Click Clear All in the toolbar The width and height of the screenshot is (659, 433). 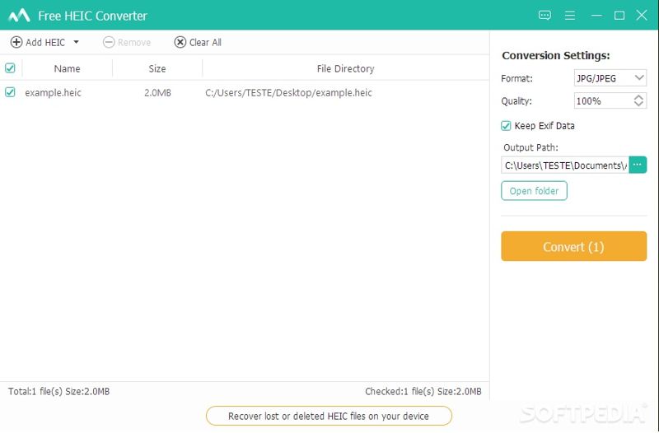[198, 42]
